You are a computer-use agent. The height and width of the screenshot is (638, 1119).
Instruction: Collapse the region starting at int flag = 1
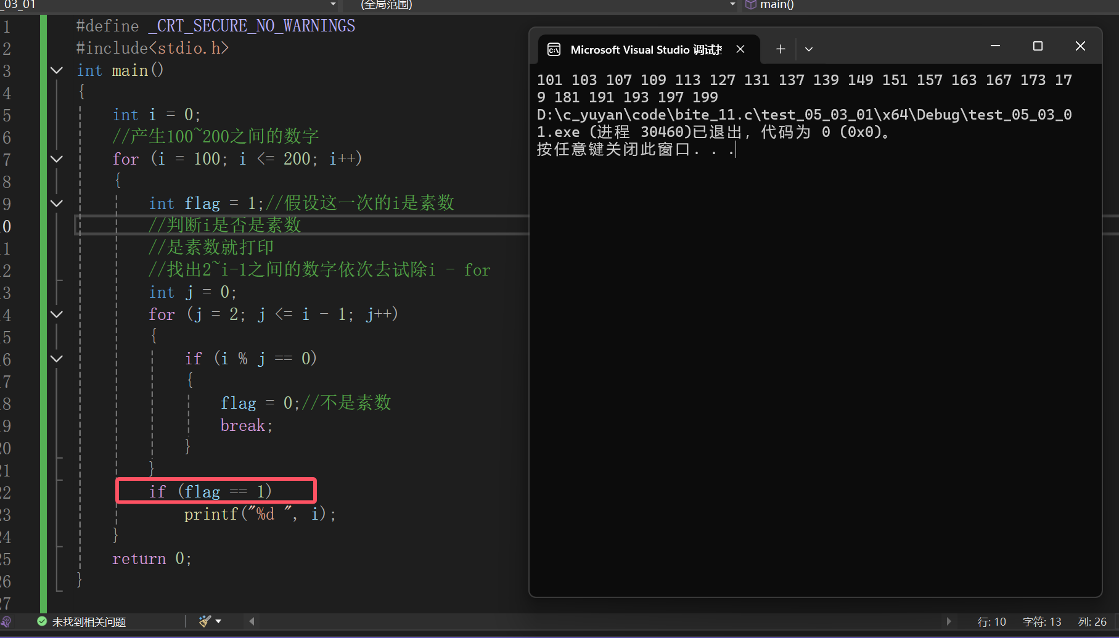(57, 203)
